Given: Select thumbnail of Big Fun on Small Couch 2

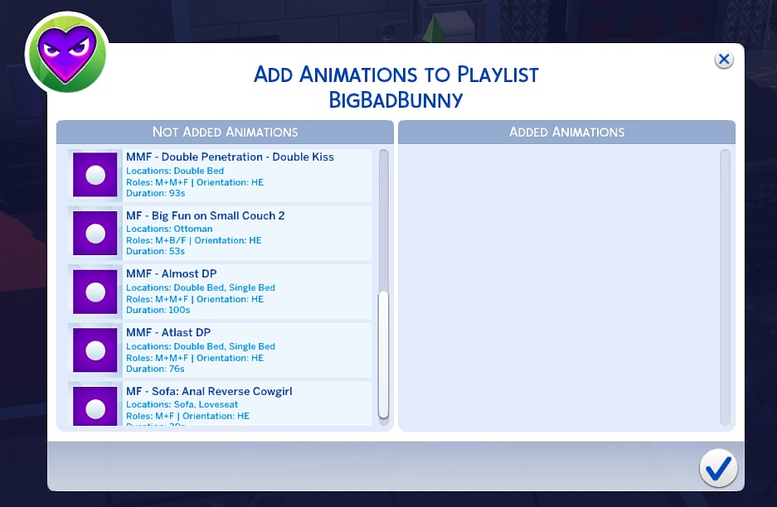Looking at the screenshot, I should tap(95, 233).
